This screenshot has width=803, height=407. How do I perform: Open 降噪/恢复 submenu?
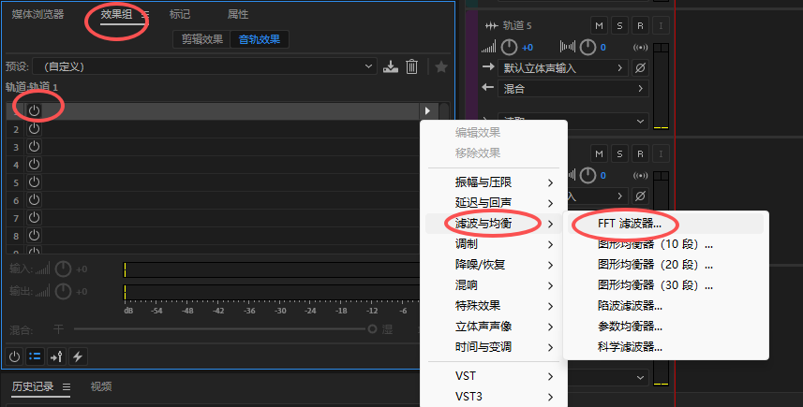point(492,265)
